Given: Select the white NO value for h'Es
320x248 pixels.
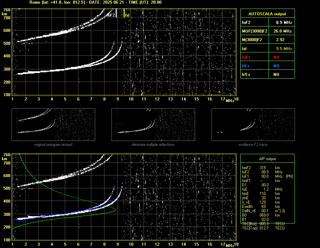Looking at the screenshot, I should 276,75.
